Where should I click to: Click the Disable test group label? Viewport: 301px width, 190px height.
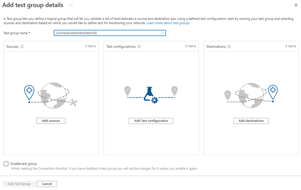point(24,164)
